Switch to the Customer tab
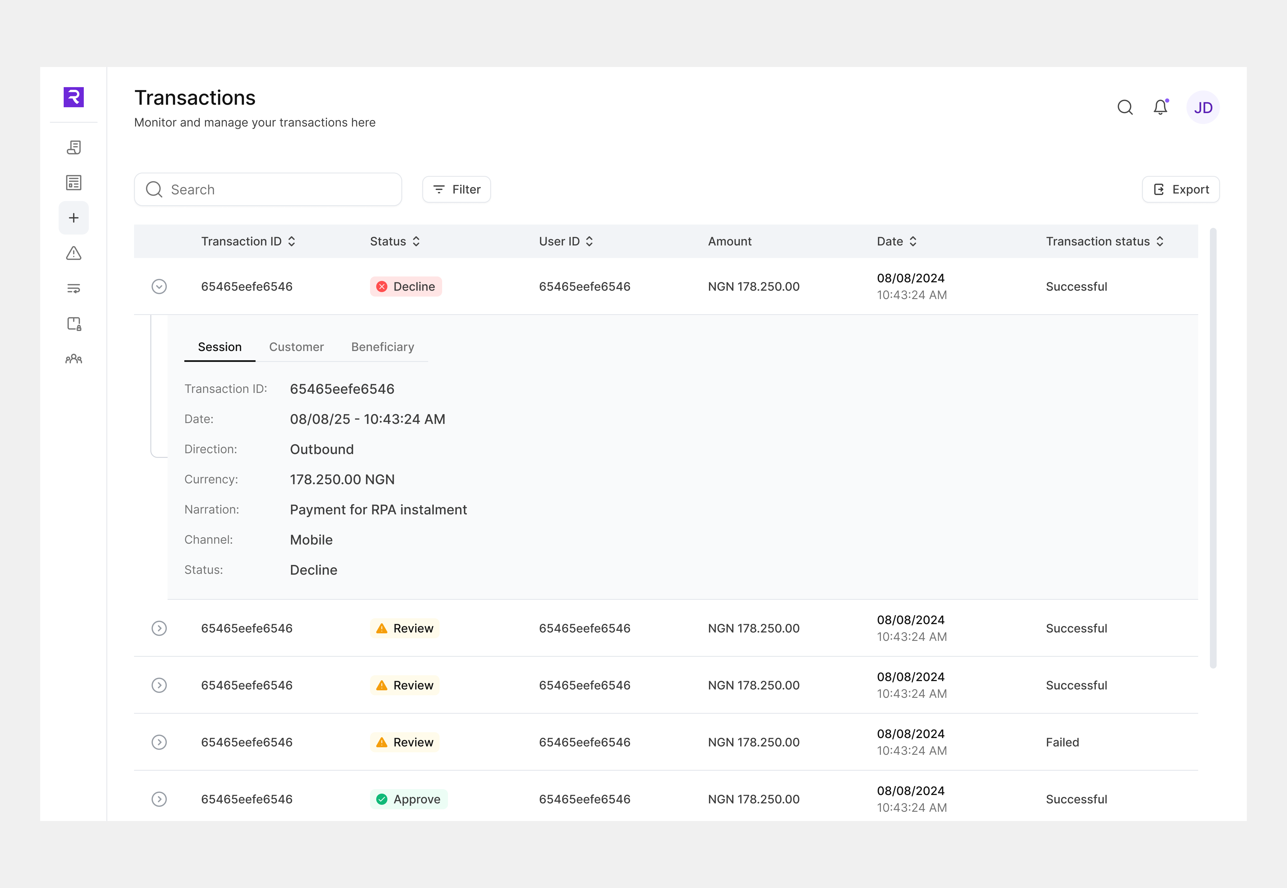1287x888 pixels. [x=297, y=347]
